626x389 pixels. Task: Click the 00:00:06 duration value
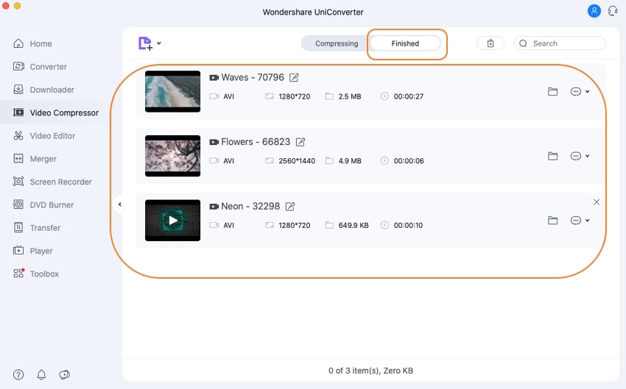click(409, 161)
